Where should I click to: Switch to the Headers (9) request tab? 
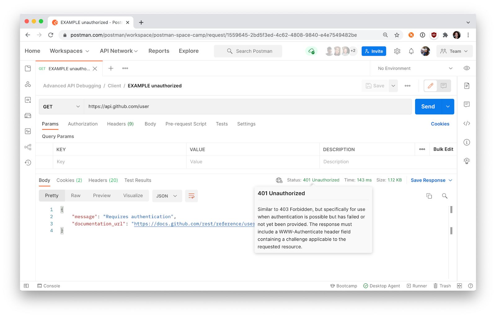tap(120, 124)
